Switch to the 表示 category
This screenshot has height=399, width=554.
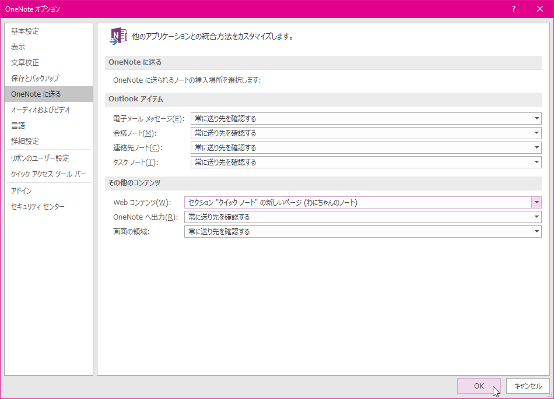point(49,47)
